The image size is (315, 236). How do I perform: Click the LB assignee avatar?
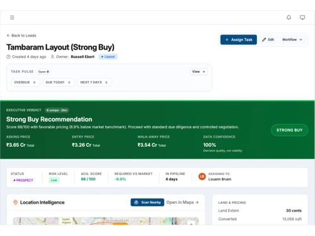[202, 176]
